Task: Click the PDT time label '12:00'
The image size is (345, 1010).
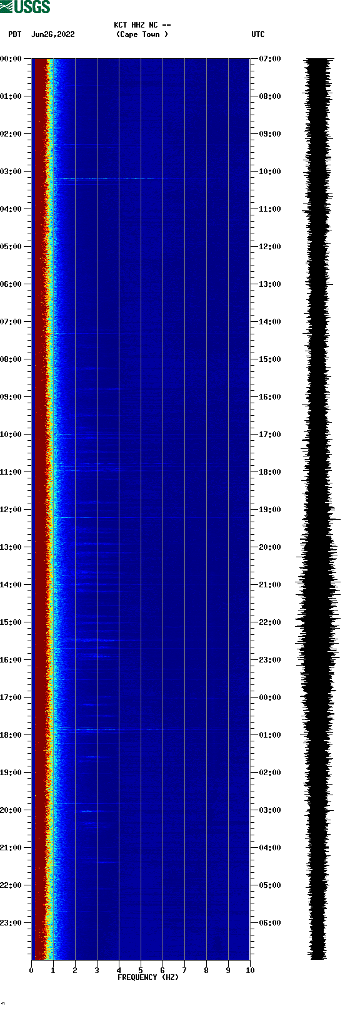Action: click(x=11, y=509)
